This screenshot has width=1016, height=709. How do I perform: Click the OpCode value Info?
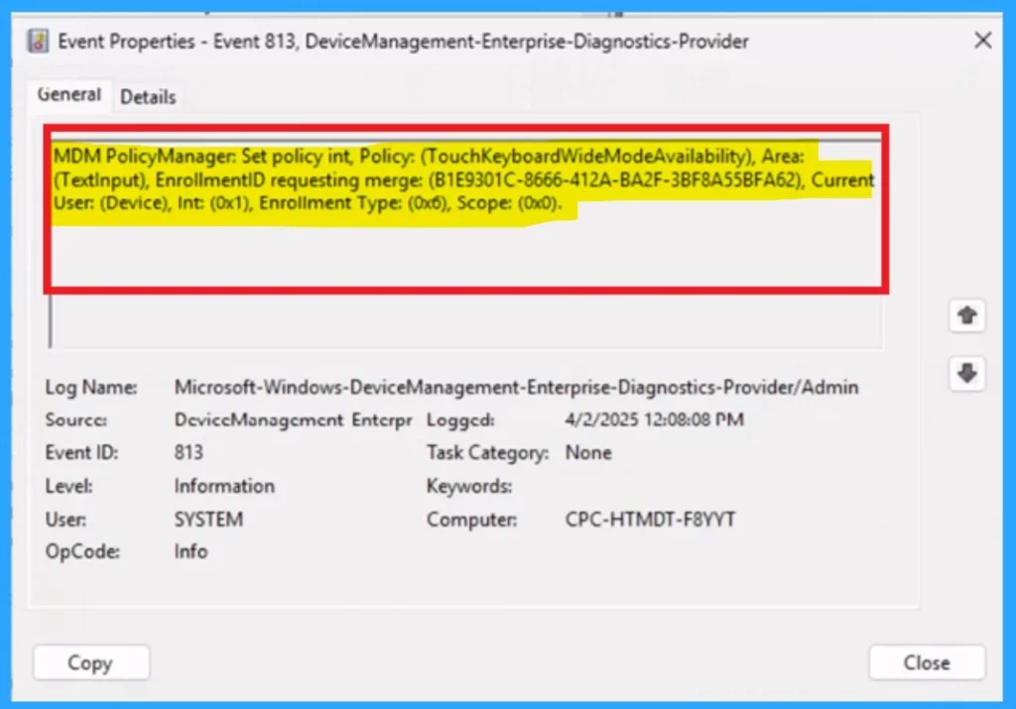coord(191,551)
